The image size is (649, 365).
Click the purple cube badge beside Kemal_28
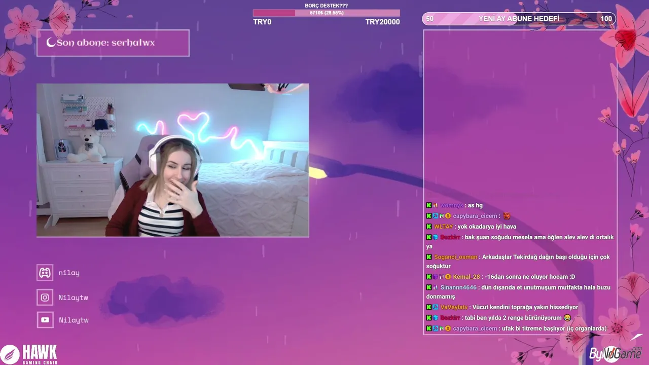pos(435,277)
